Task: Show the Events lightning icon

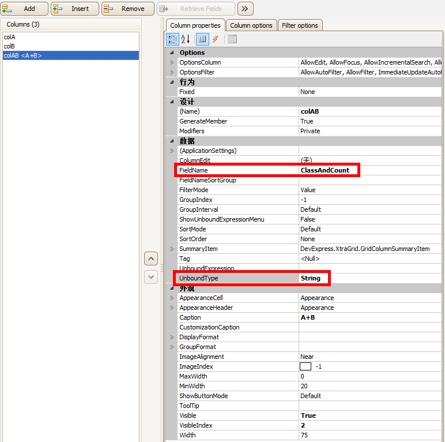Action: click(216, 39)
